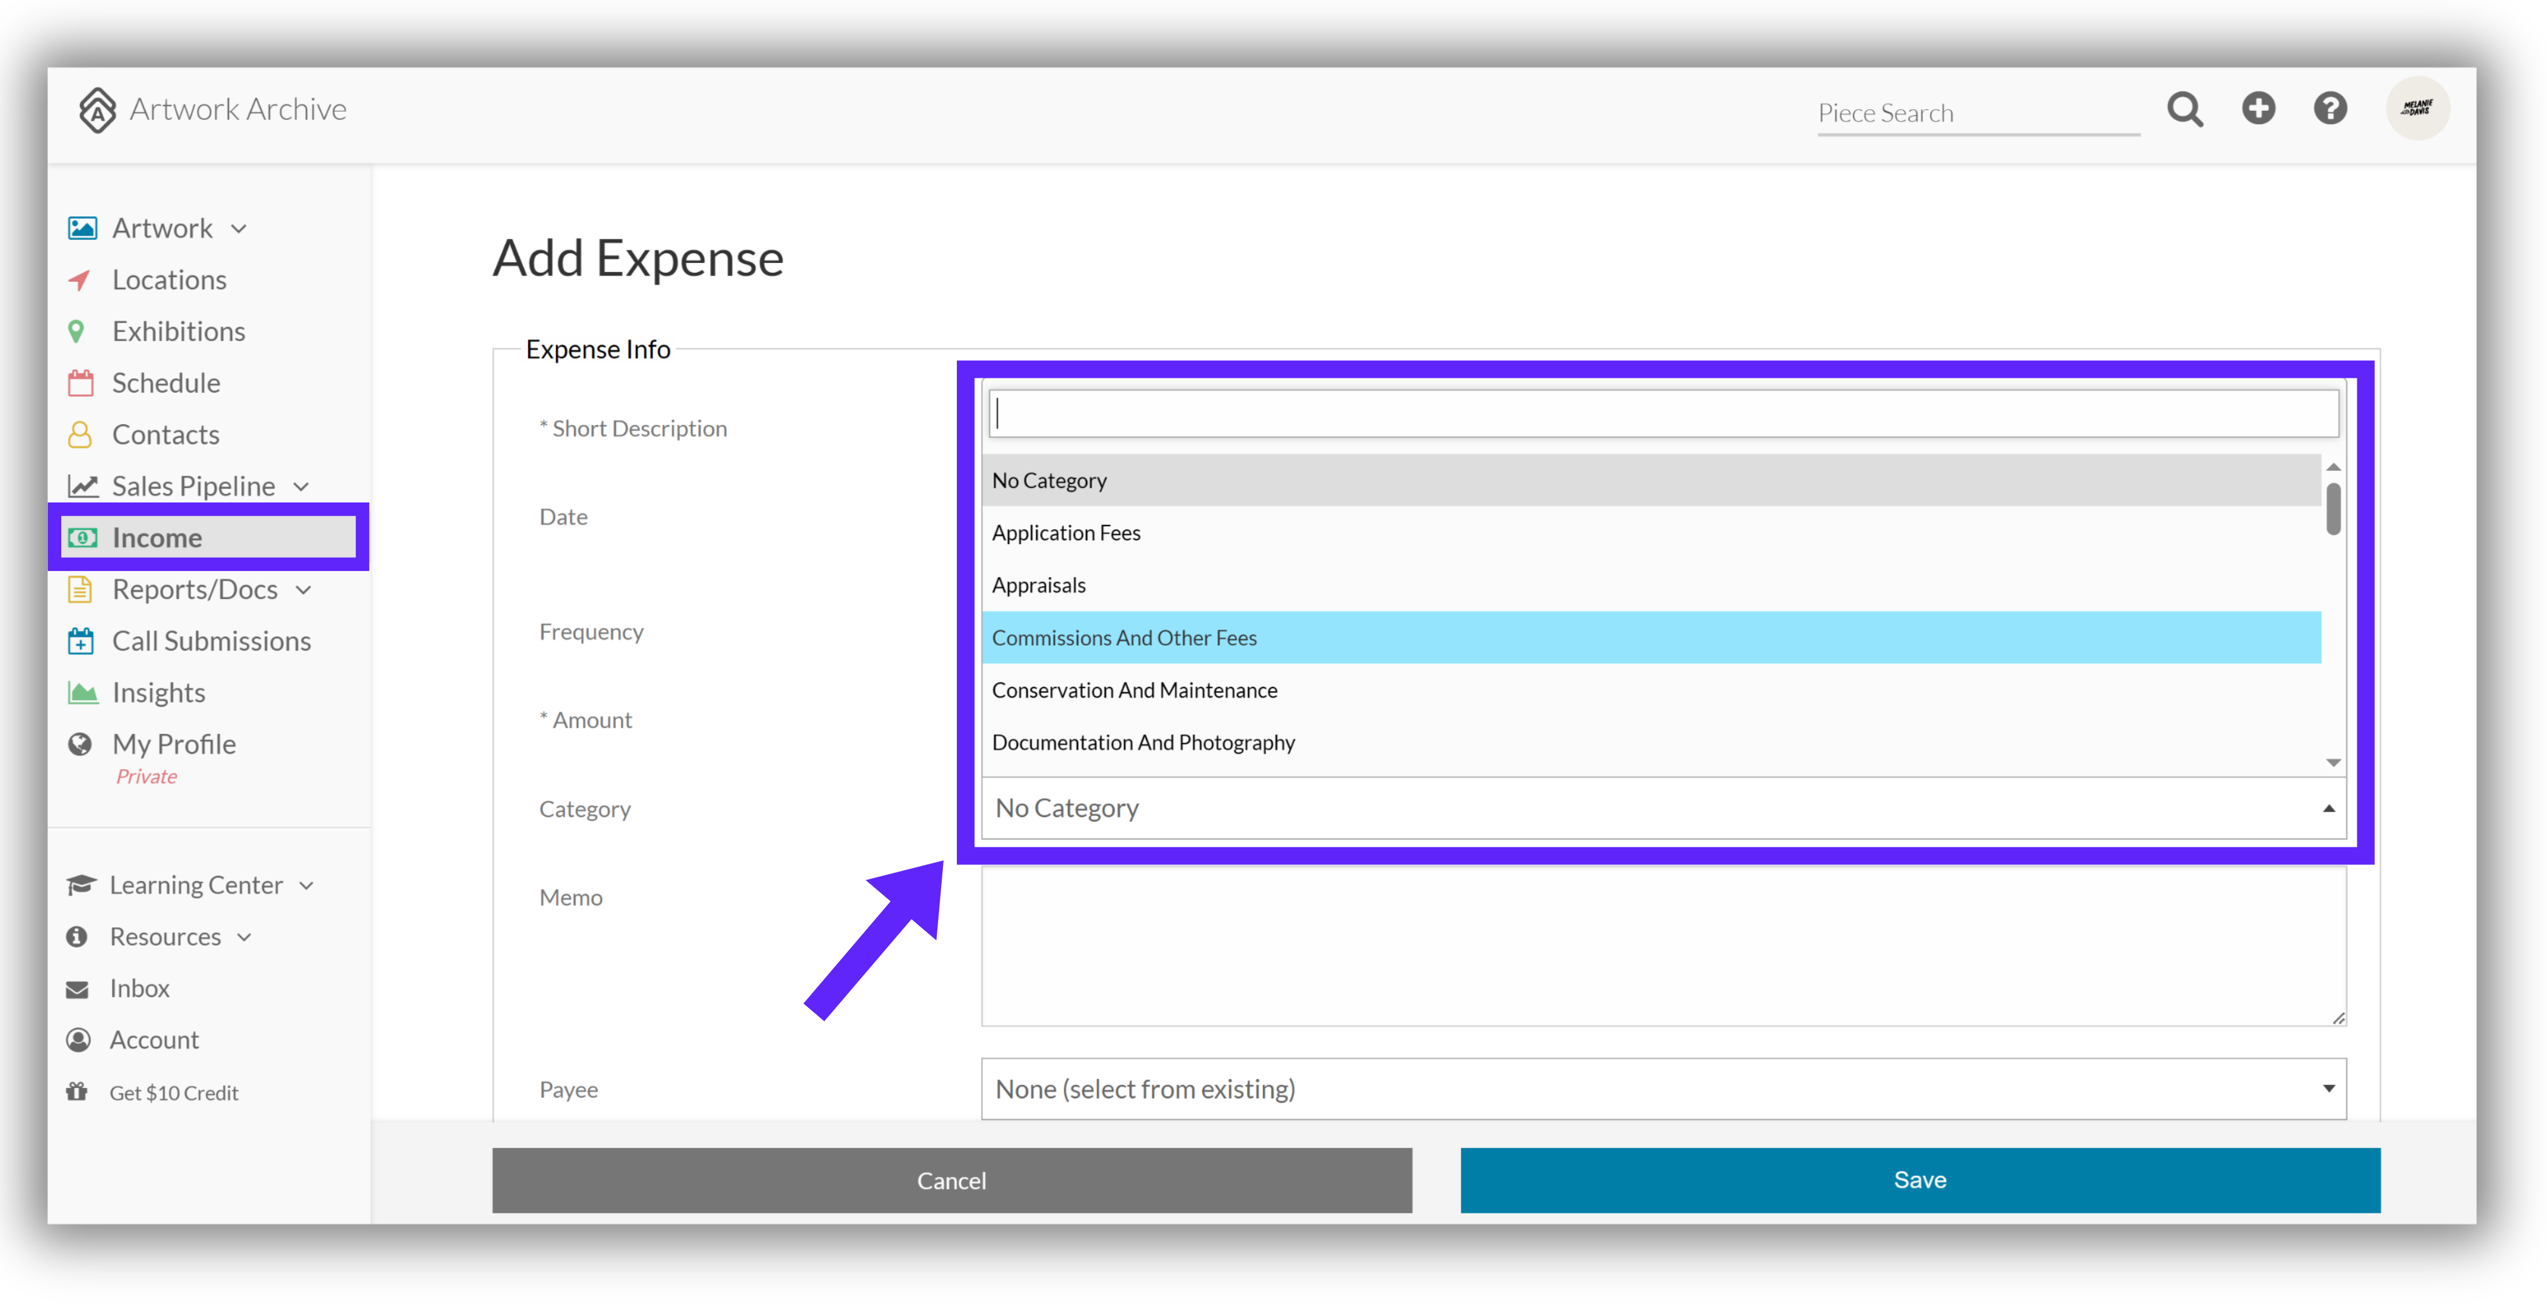This screenshot has width=2547, height=1305.
Task: Select Commissions And Other Fees option
Action: tap(1651, 638)
